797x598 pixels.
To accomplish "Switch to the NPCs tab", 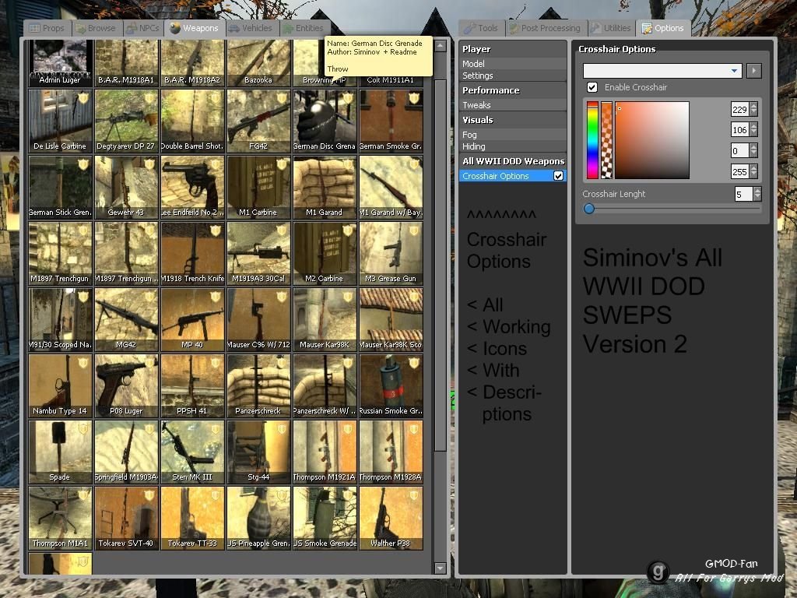I will [143, 28].
